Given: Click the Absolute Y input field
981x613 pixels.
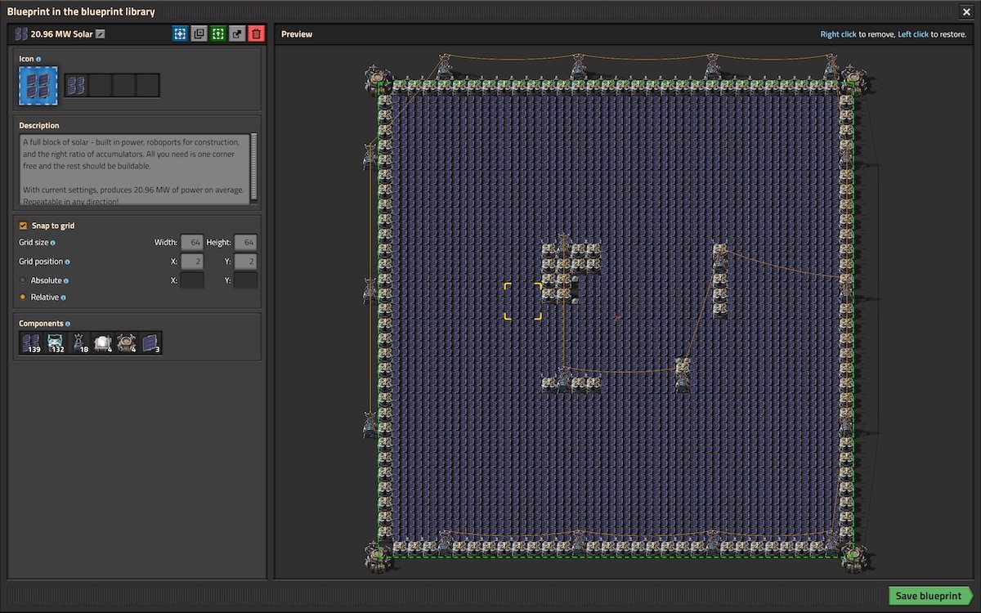Looking at the screenshot, I should [245, 280].
